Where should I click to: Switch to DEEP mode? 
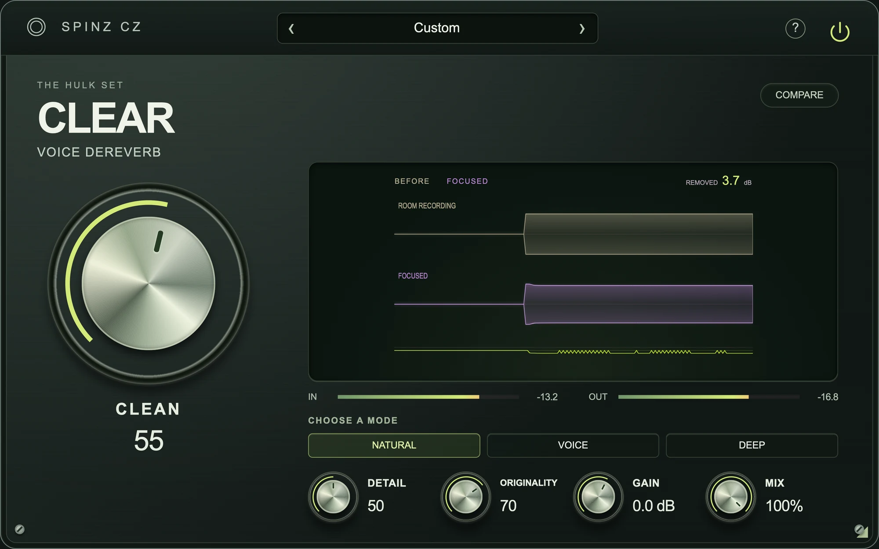click(752, 445)
